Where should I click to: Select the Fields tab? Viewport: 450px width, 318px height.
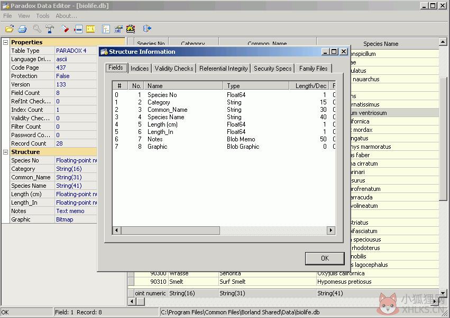coord(116,68)
